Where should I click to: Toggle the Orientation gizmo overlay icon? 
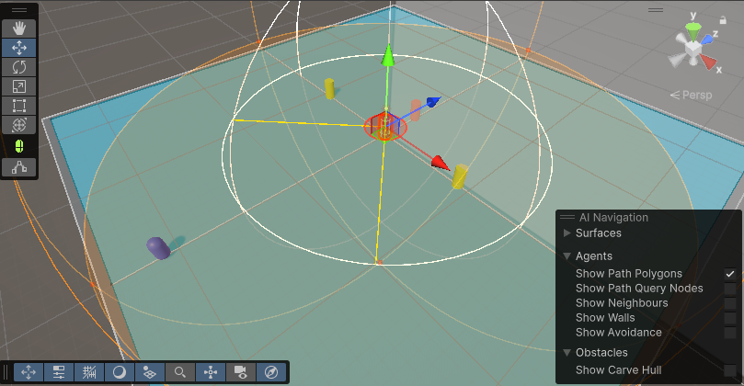(211, 372)
